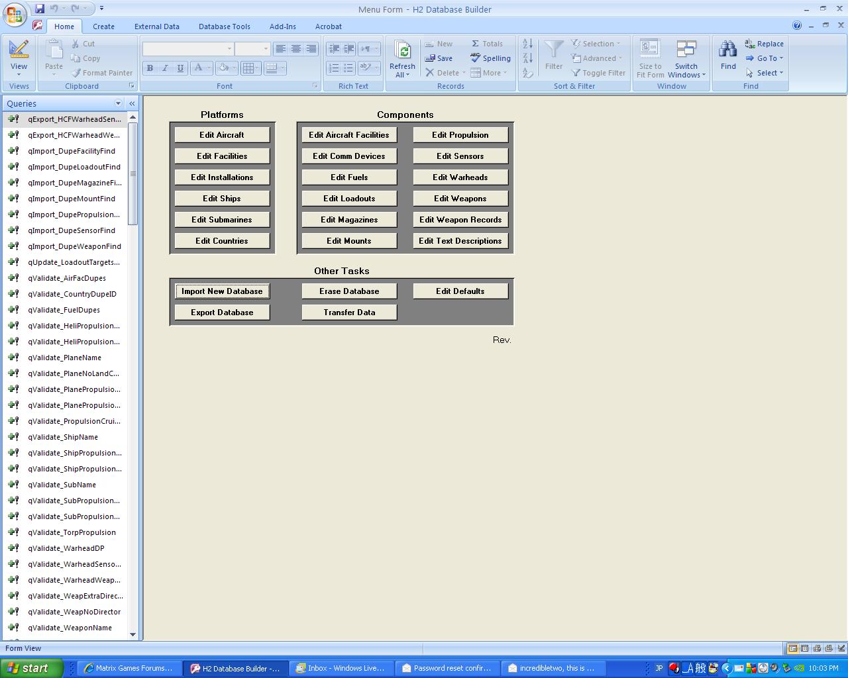Click the Totals button in Records

tap(487, 44)
